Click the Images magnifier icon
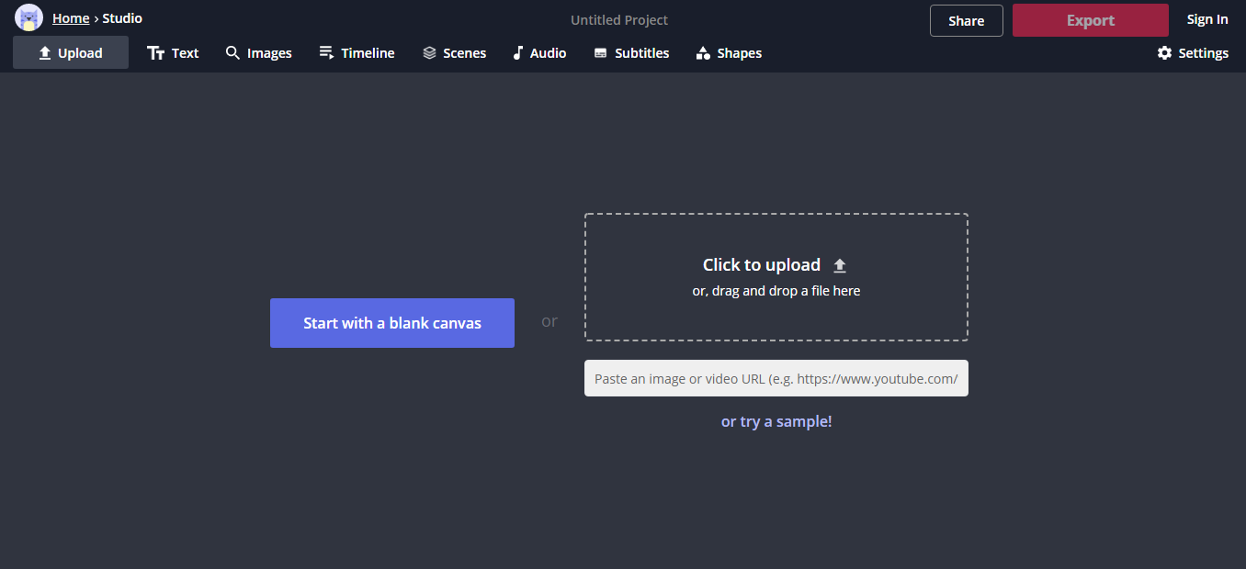1246x569 pixels. [x=232, y=53]
